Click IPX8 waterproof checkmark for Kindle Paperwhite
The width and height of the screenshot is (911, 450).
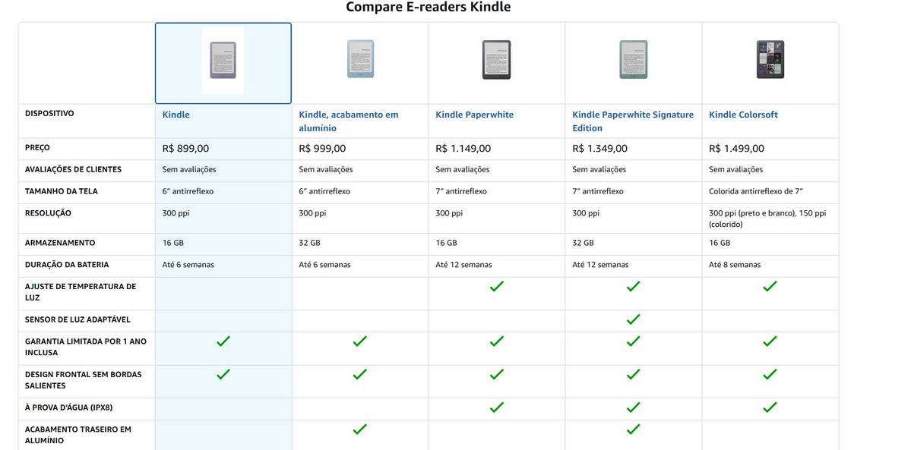pyautogui.click(x=497, y=408)
